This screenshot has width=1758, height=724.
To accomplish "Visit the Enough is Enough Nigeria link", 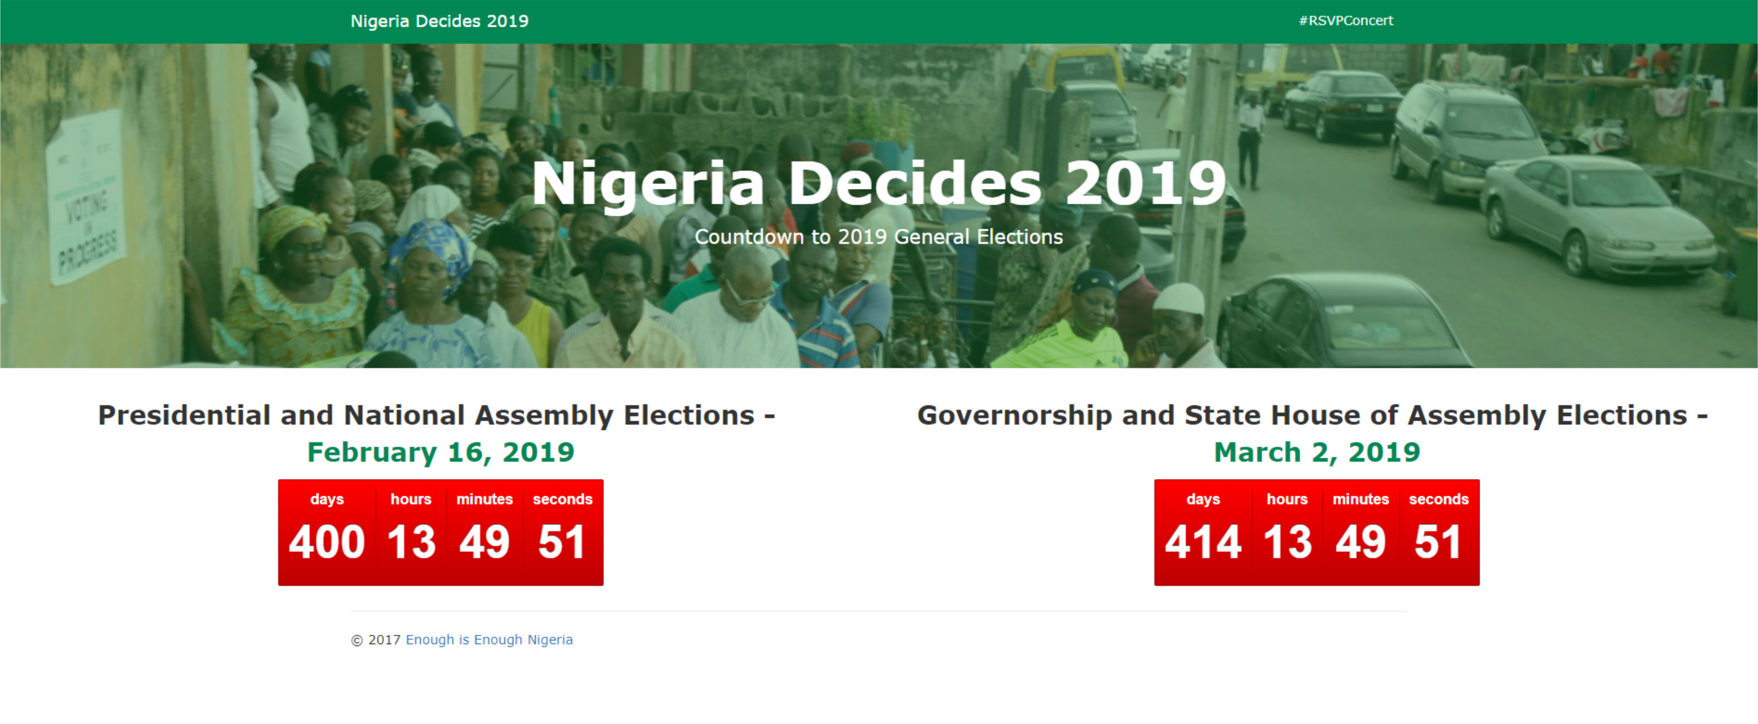I will click(x=489, y=639).
